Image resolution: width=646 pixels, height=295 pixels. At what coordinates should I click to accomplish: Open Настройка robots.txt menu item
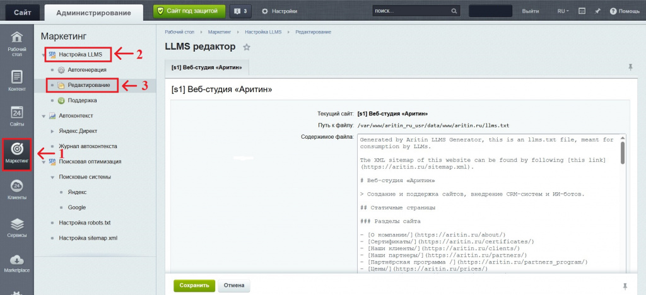pos(85,223)
